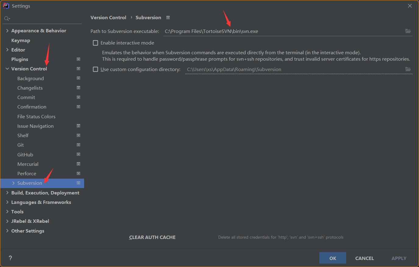Screen dimensions: 419x267
Task: Confirm settings with OK button
Action: tap(333, 258)
